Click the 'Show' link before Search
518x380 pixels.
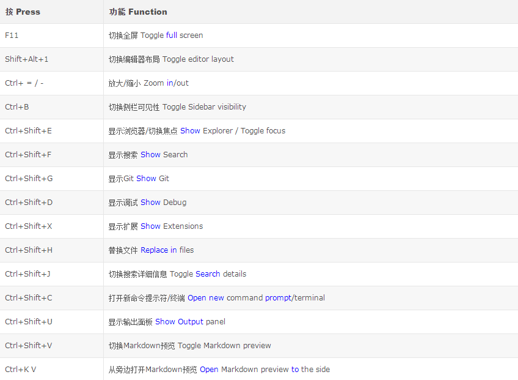[151, 155]
